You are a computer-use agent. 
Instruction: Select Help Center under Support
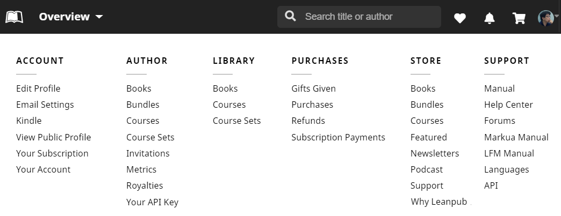pyautogui.click(x=508, y=105)
